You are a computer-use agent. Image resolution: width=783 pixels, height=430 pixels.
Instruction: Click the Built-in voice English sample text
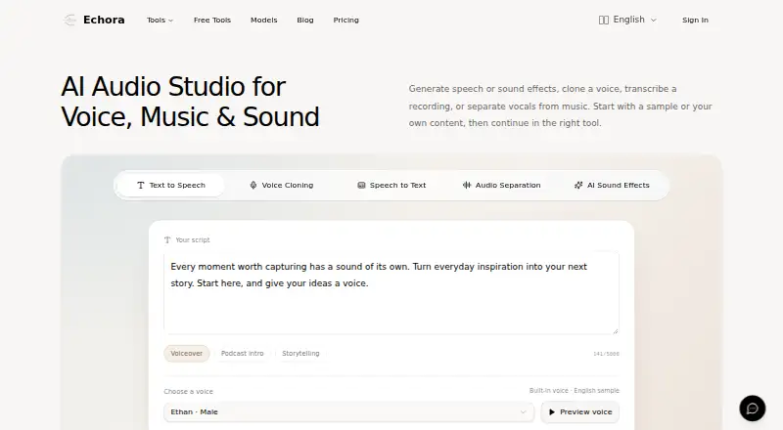coord(575,391)
